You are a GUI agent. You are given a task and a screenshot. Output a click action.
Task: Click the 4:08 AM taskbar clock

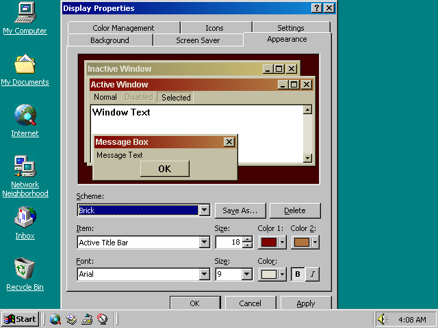tap(412, 319)
